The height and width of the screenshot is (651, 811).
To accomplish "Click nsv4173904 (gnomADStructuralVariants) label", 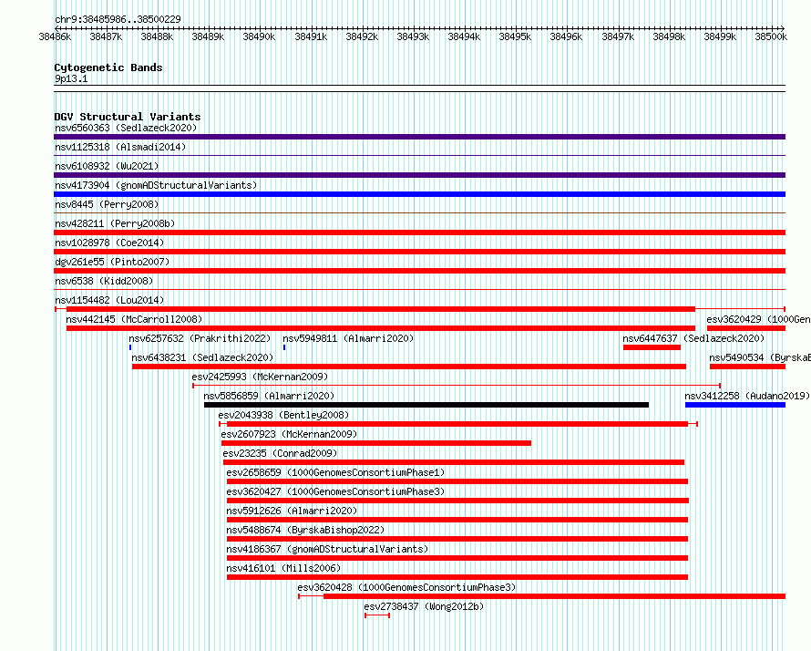I will (156, 185).
